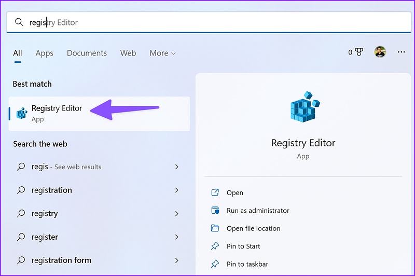
Task: Choose Open file location
Action: (x=253, y=228)
